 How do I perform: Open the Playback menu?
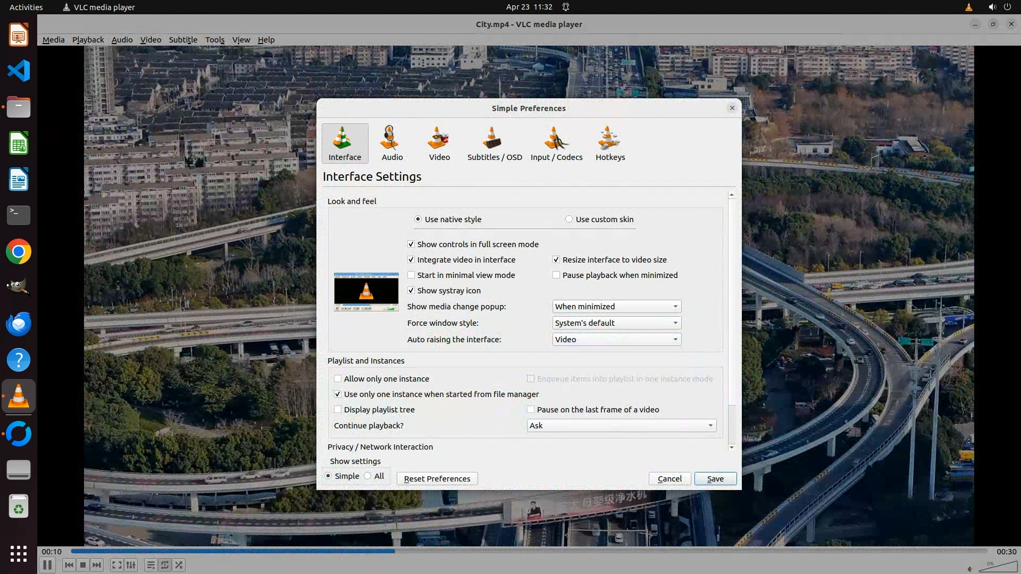(x=88, y=40)
